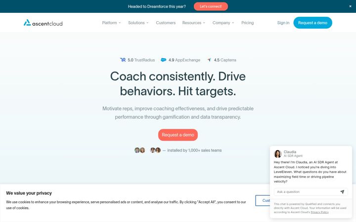Click the first pair of customer avatars
The width and height of the screenshot is (356, 222).
coord(139,150)
